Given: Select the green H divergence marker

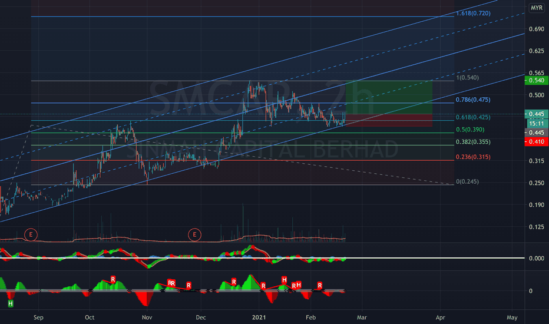Looking at the screenshot, I should pyautogui.click(x=11, y=303).
